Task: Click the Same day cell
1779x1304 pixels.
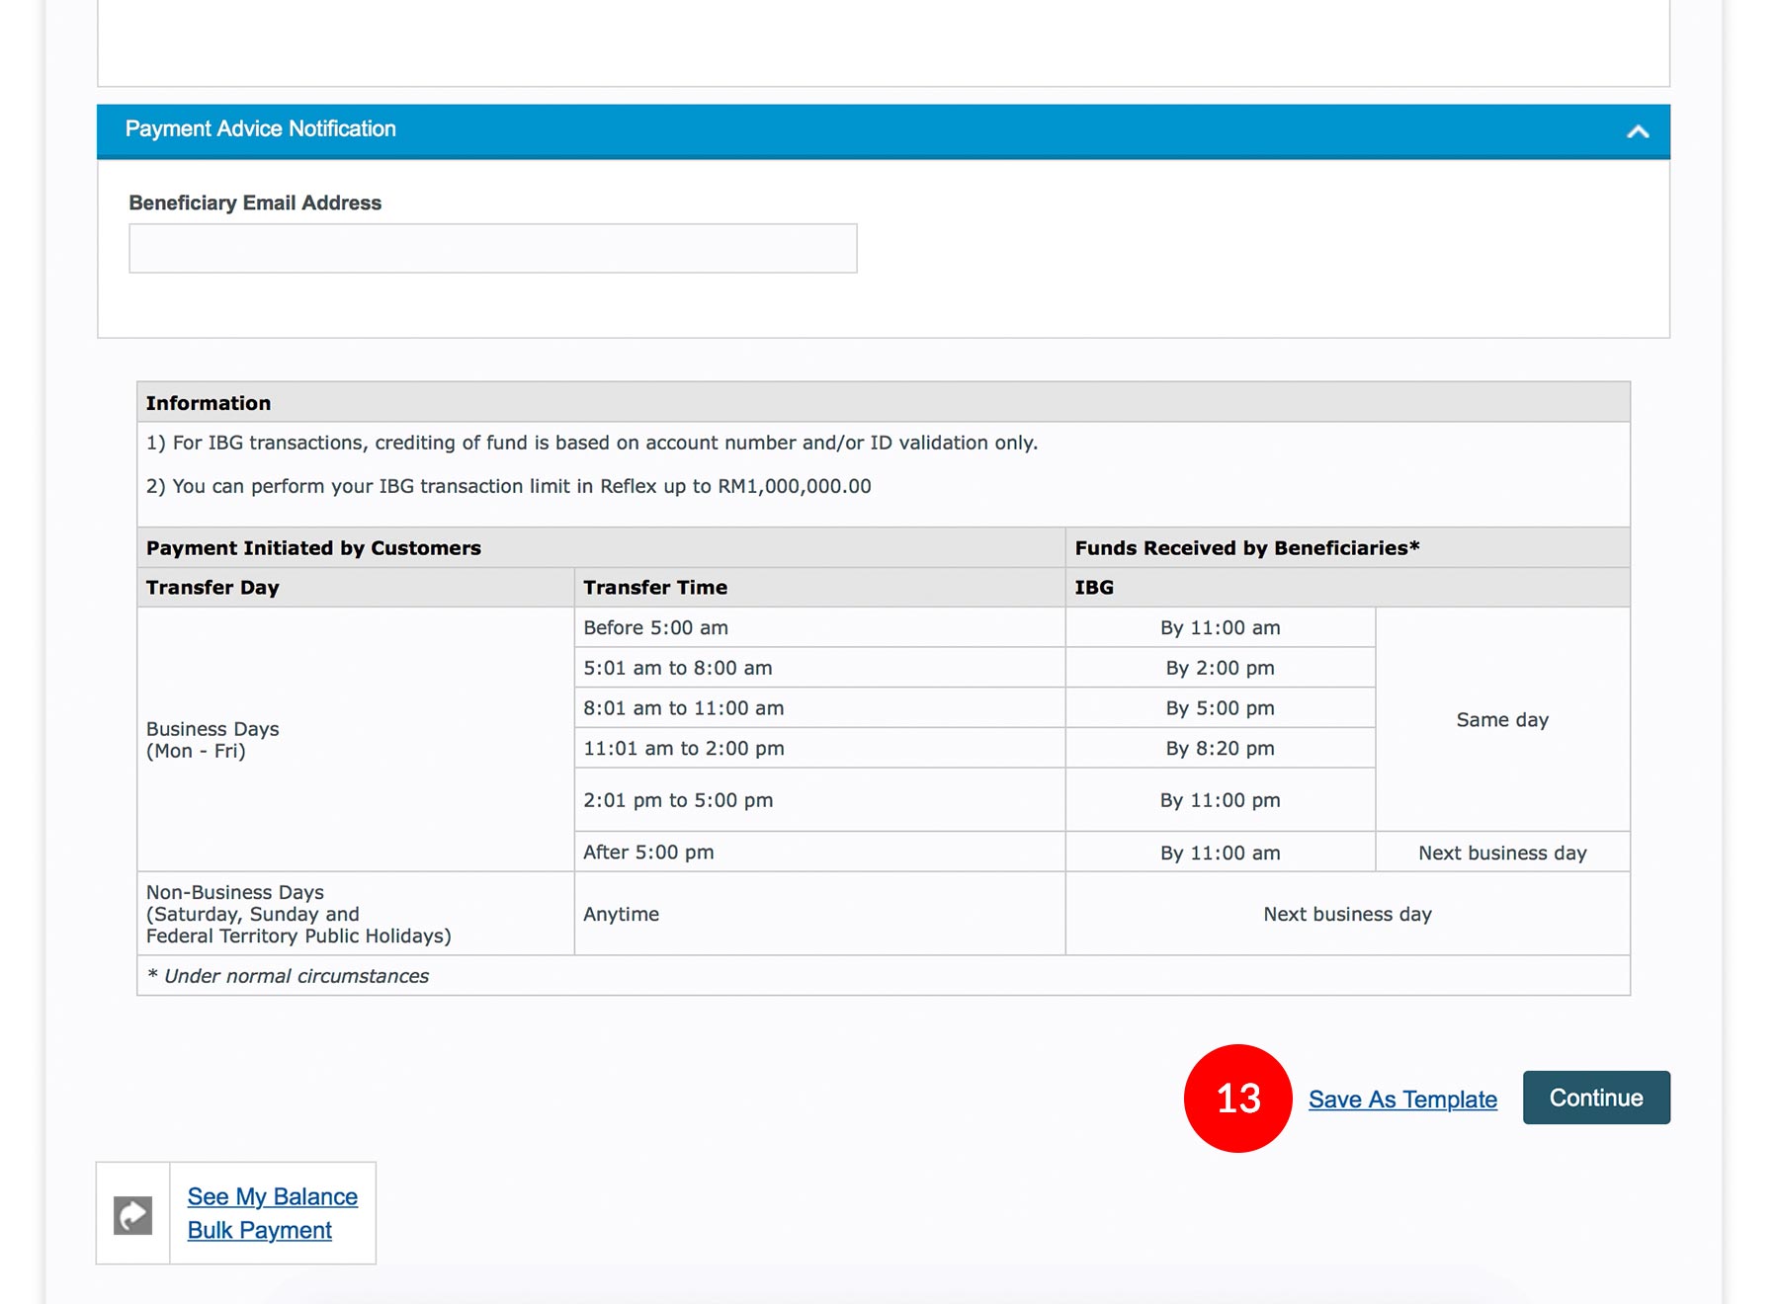Action: [x=1501, y=719]
